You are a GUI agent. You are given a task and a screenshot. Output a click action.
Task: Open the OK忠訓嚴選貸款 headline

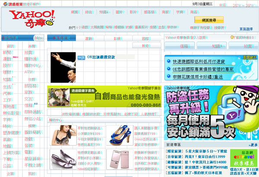coord(101,57)
